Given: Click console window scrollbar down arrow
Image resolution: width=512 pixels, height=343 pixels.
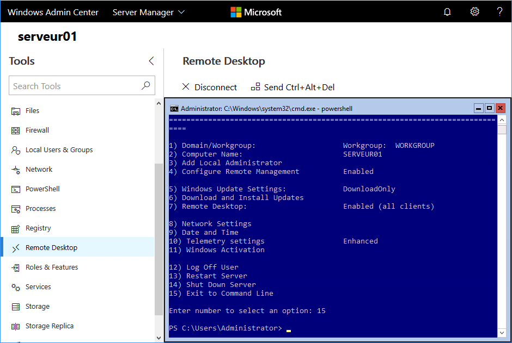Looking at the screenshot, I should (x=502, y=333).
